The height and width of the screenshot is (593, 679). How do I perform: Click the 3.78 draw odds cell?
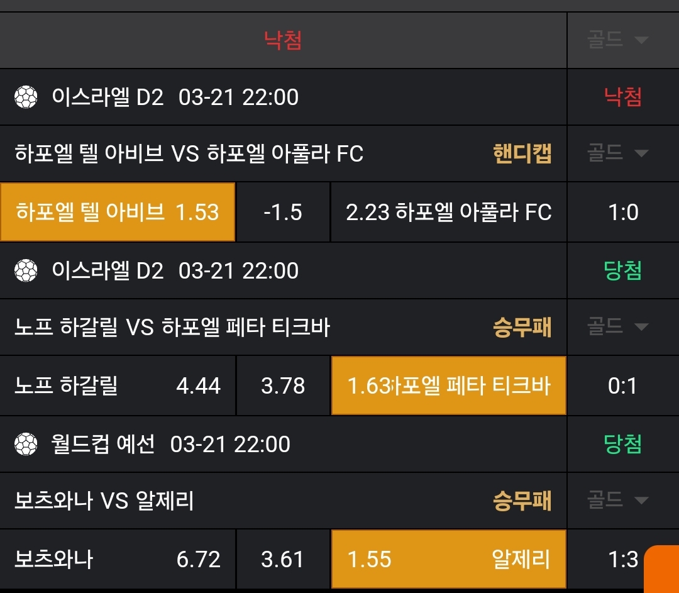[x=283, y=385]
